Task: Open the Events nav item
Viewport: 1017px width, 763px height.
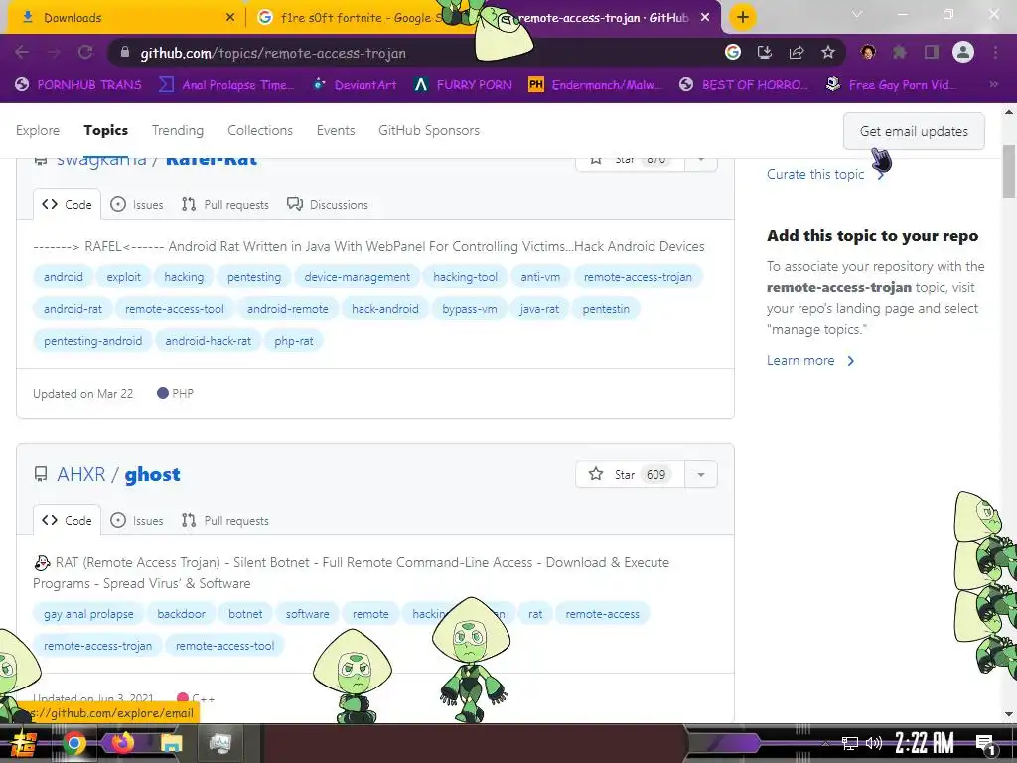Action: [x=336, y=130]
